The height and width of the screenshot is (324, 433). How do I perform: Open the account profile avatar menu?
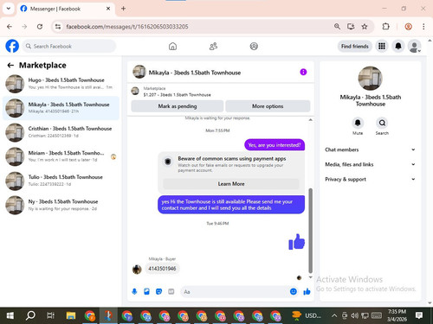pos(414,46)
